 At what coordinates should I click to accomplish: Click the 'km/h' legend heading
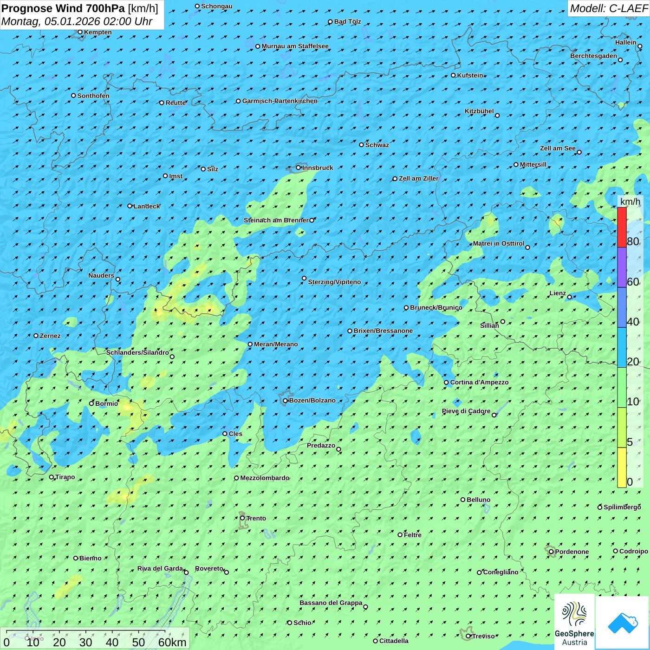(x=630, y=201)
